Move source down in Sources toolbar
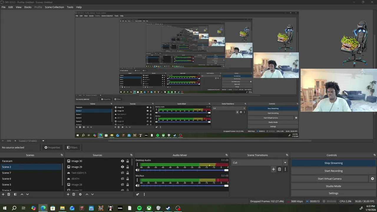The height and width of the screenshot is (212, 377). point(92,194)
